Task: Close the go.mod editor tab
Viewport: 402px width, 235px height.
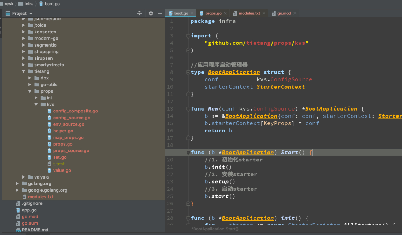Action: tap(295, 13)
